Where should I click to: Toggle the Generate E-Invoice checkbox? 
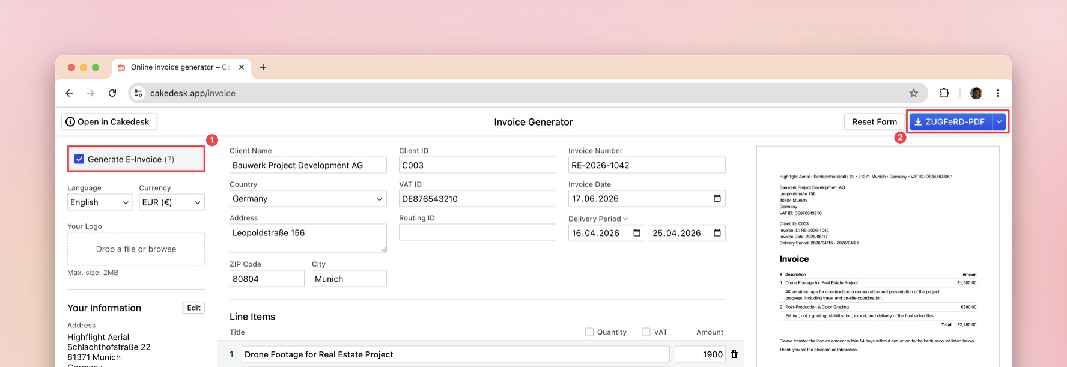(x=79, y=159)
